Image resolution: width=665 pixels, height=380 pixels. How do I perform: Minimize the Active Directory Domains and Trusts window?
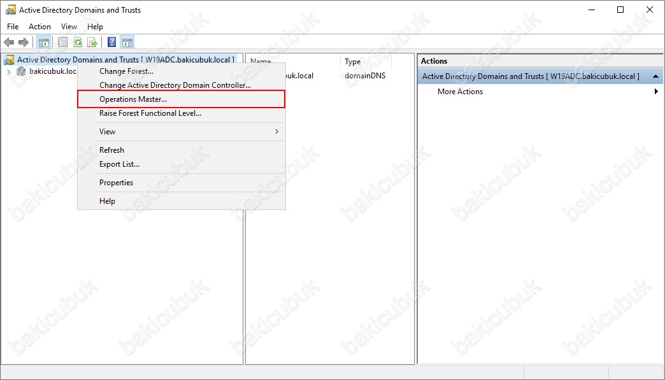tap(592, 10)
